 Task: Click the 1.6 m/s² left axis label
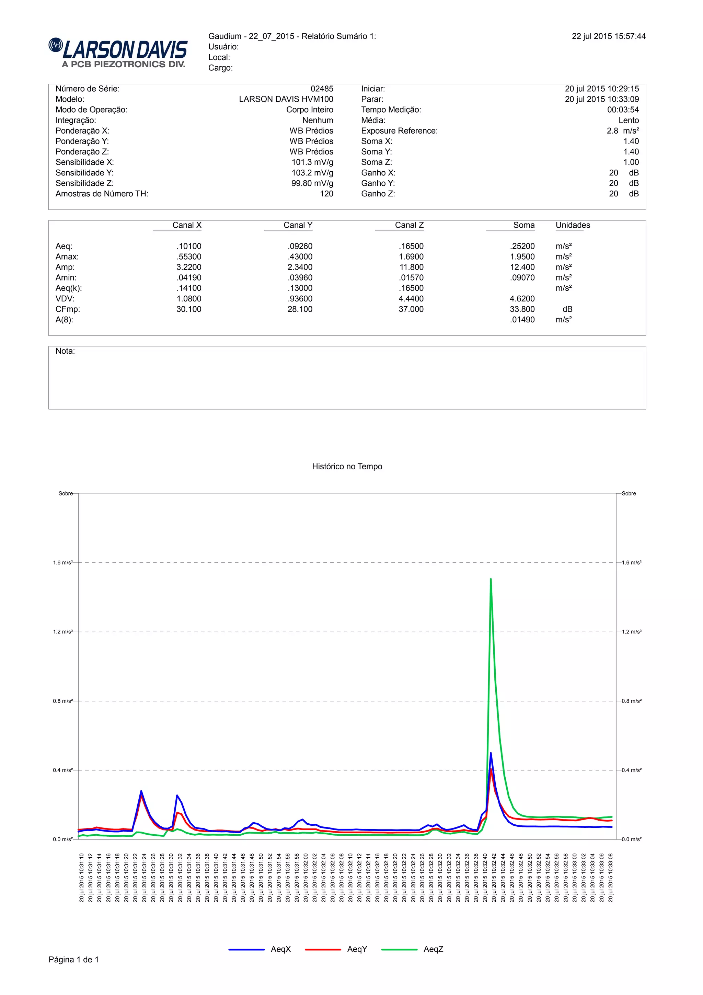click(63, 562)
